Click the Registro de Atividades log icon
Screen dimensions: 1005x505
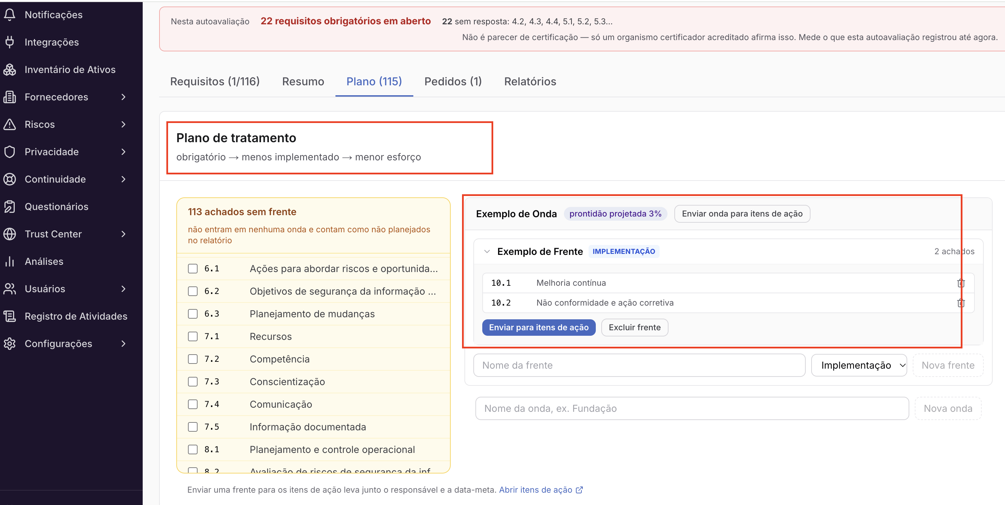(x=10, y=316)
